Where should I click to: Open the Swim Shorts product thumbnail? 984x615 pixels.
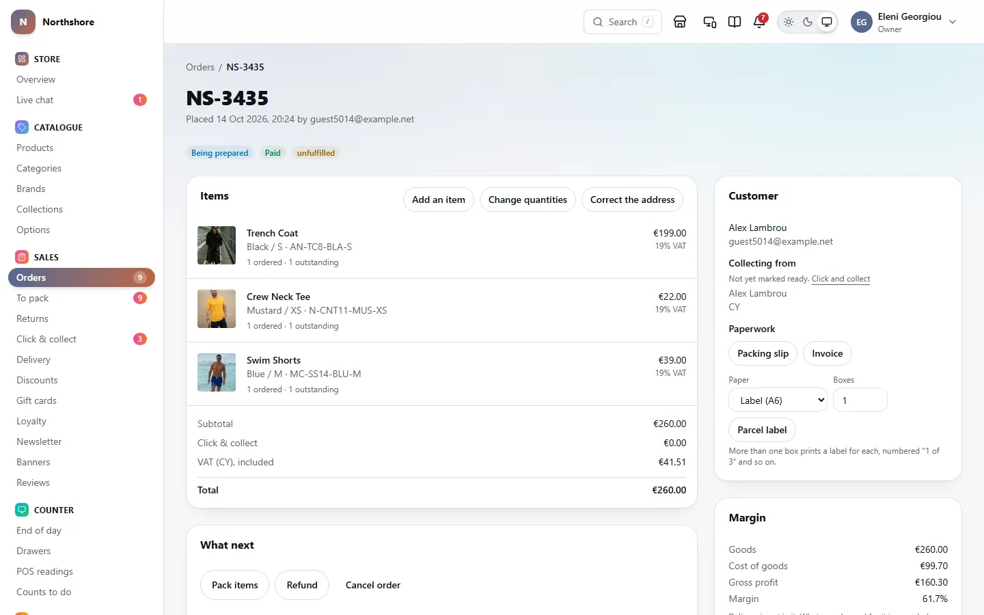217,372
